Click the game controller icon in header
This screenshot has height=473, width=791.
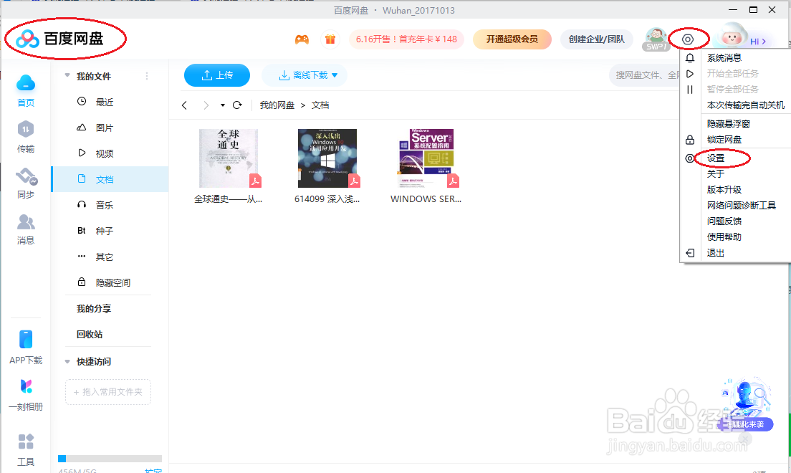[302, 39]
